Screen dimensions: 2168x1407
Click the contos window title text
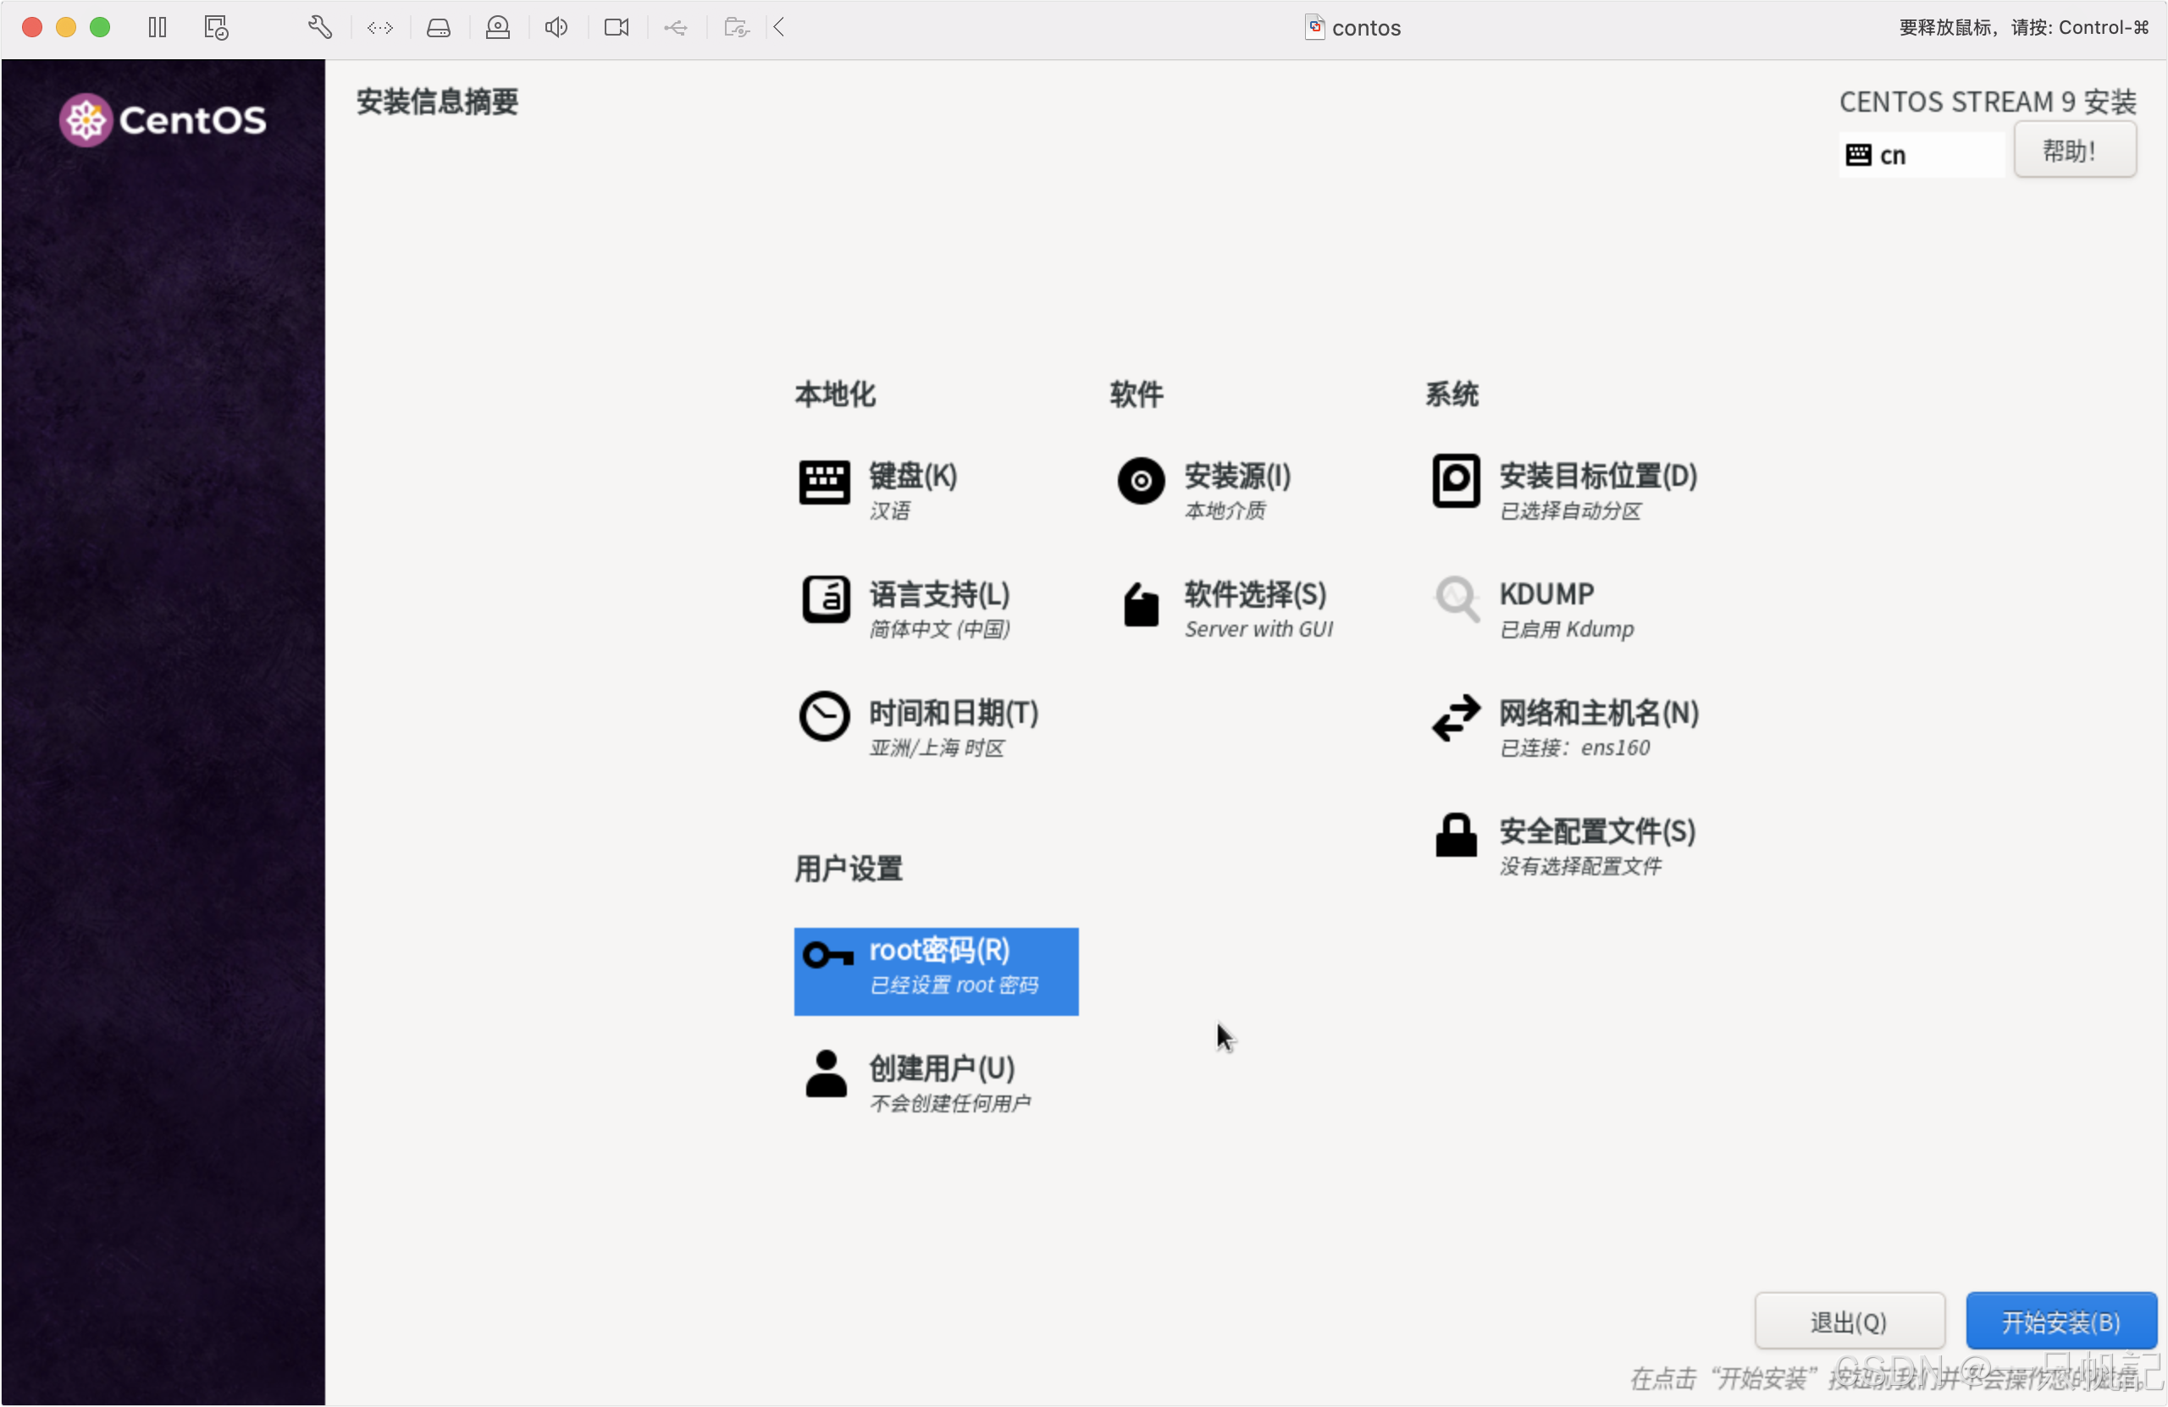(1366, 27)
